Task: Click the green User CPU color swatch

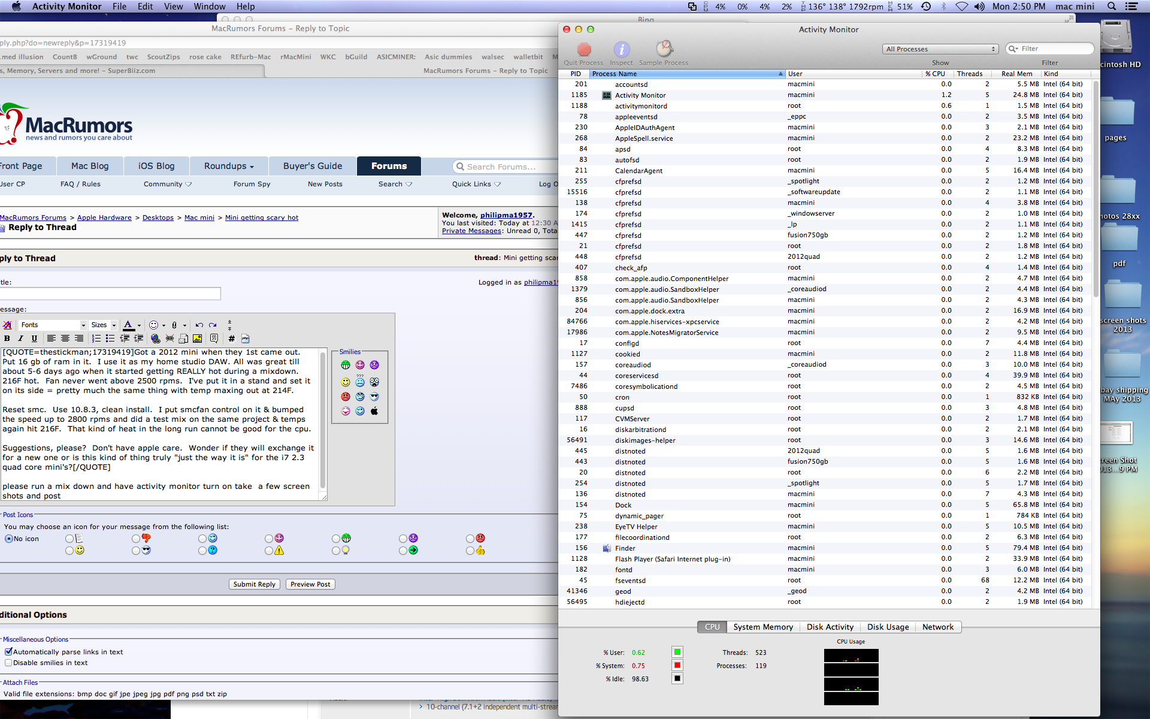Action: pos(677,652)
